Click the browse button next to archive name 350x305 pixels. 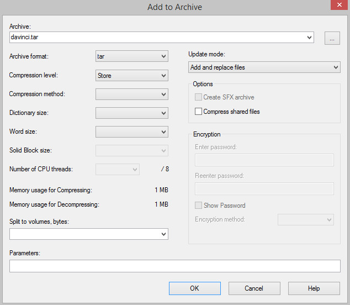(x=332, y=38)
